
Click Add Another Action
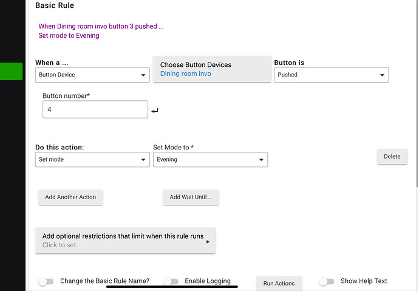click(x=70, y=197)
